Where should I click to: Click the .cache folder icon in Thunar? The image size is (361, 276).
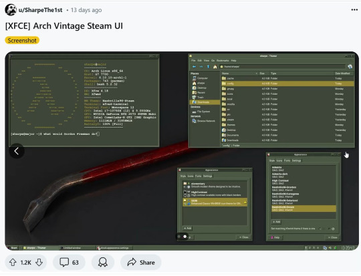click(x=224, y=78)
